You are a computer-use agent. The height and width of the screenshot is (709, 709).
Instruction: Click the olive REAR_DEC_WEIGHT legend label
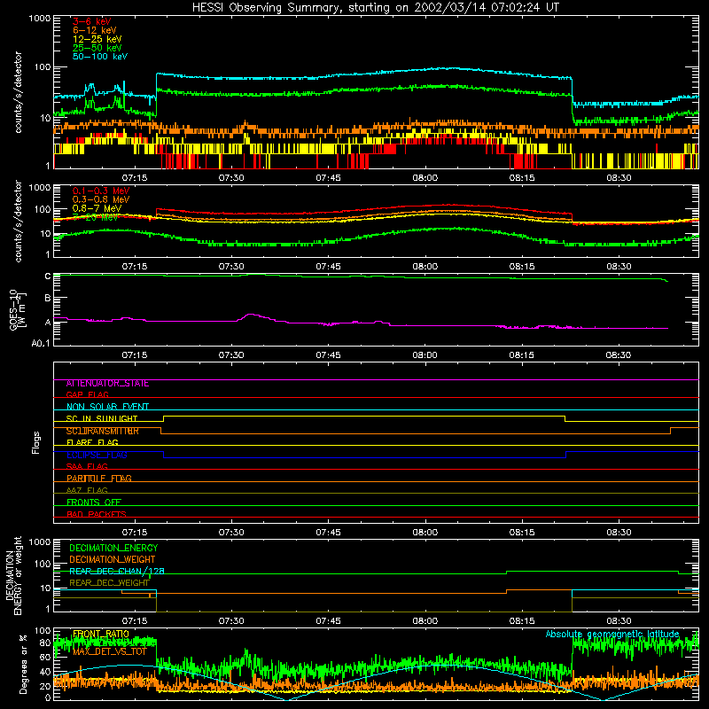109,583
